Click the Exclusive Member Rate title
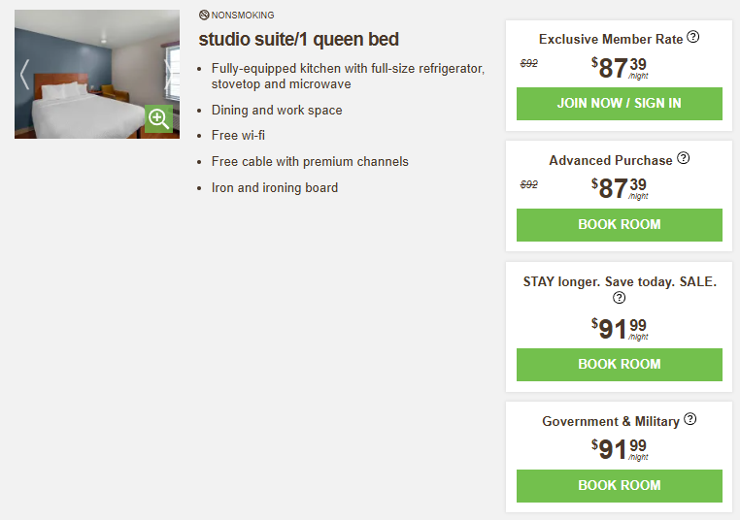The height and width of the screenshot is (520, 740). tap(611, 40)
